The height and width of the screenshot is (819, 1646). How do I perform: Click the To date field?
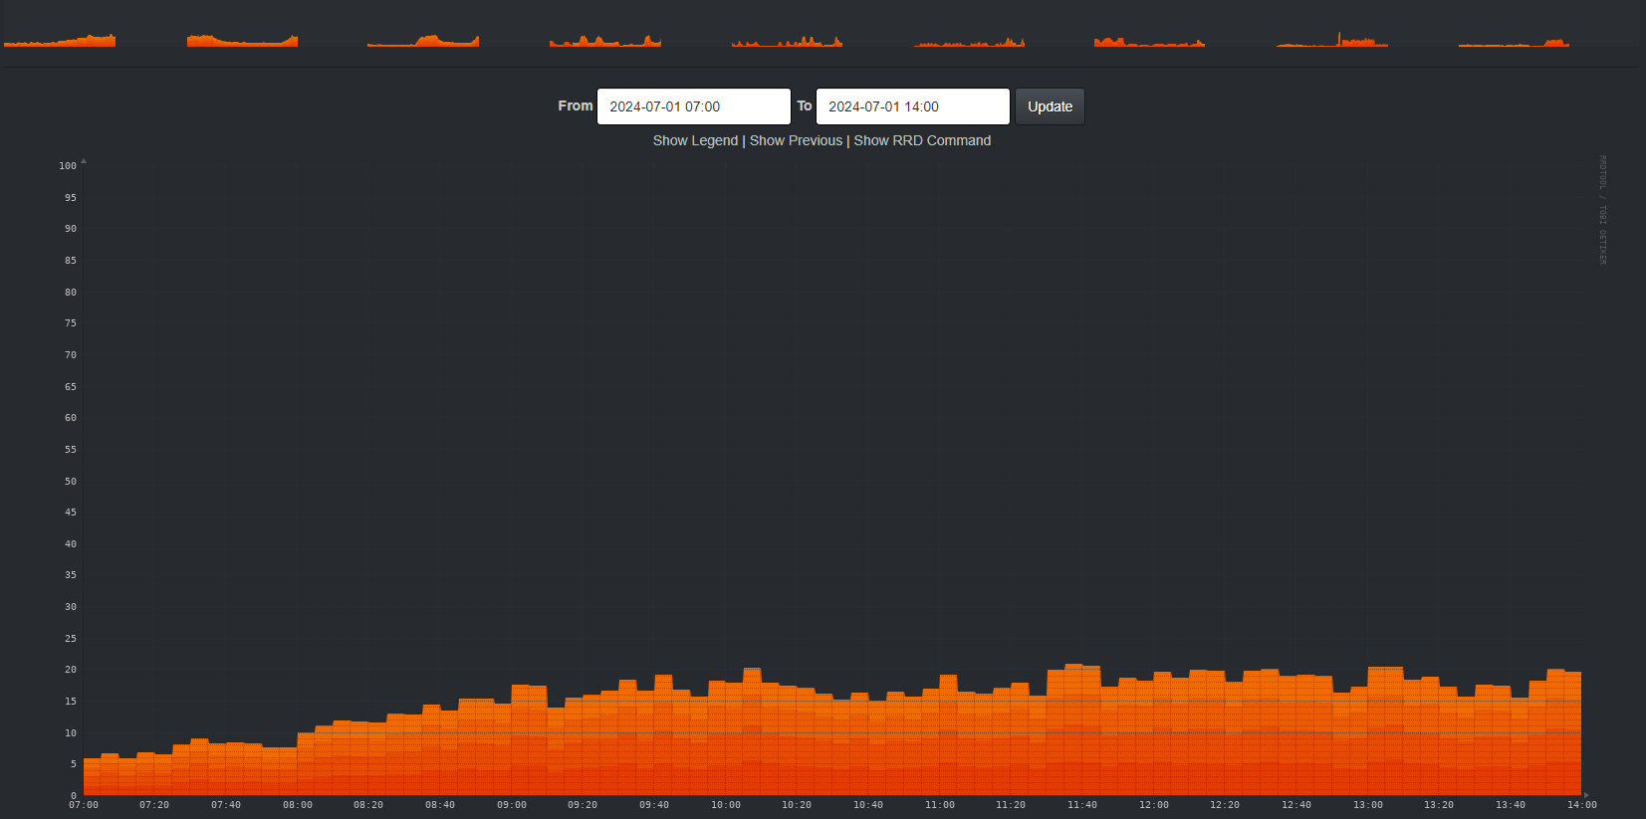912,106
